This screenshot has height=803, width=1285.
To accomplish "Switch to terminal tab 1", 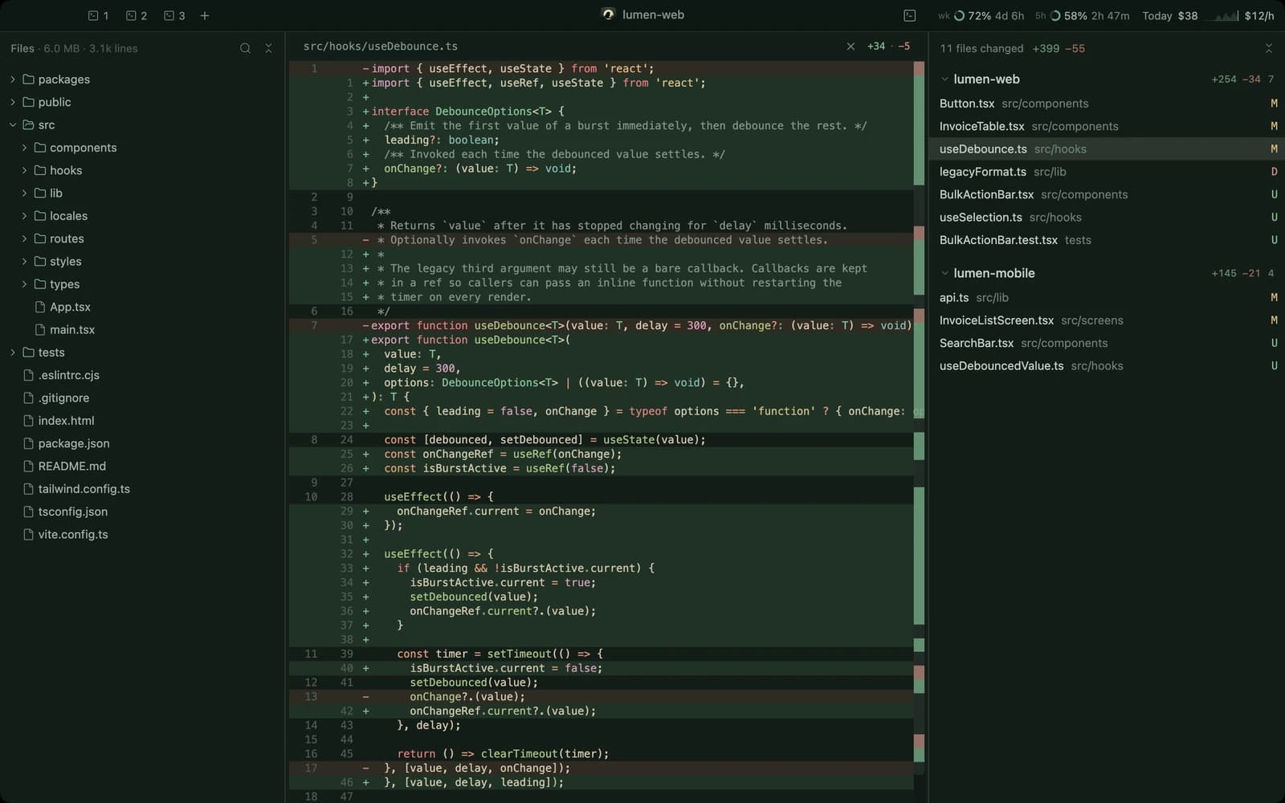I will [98, 15].
